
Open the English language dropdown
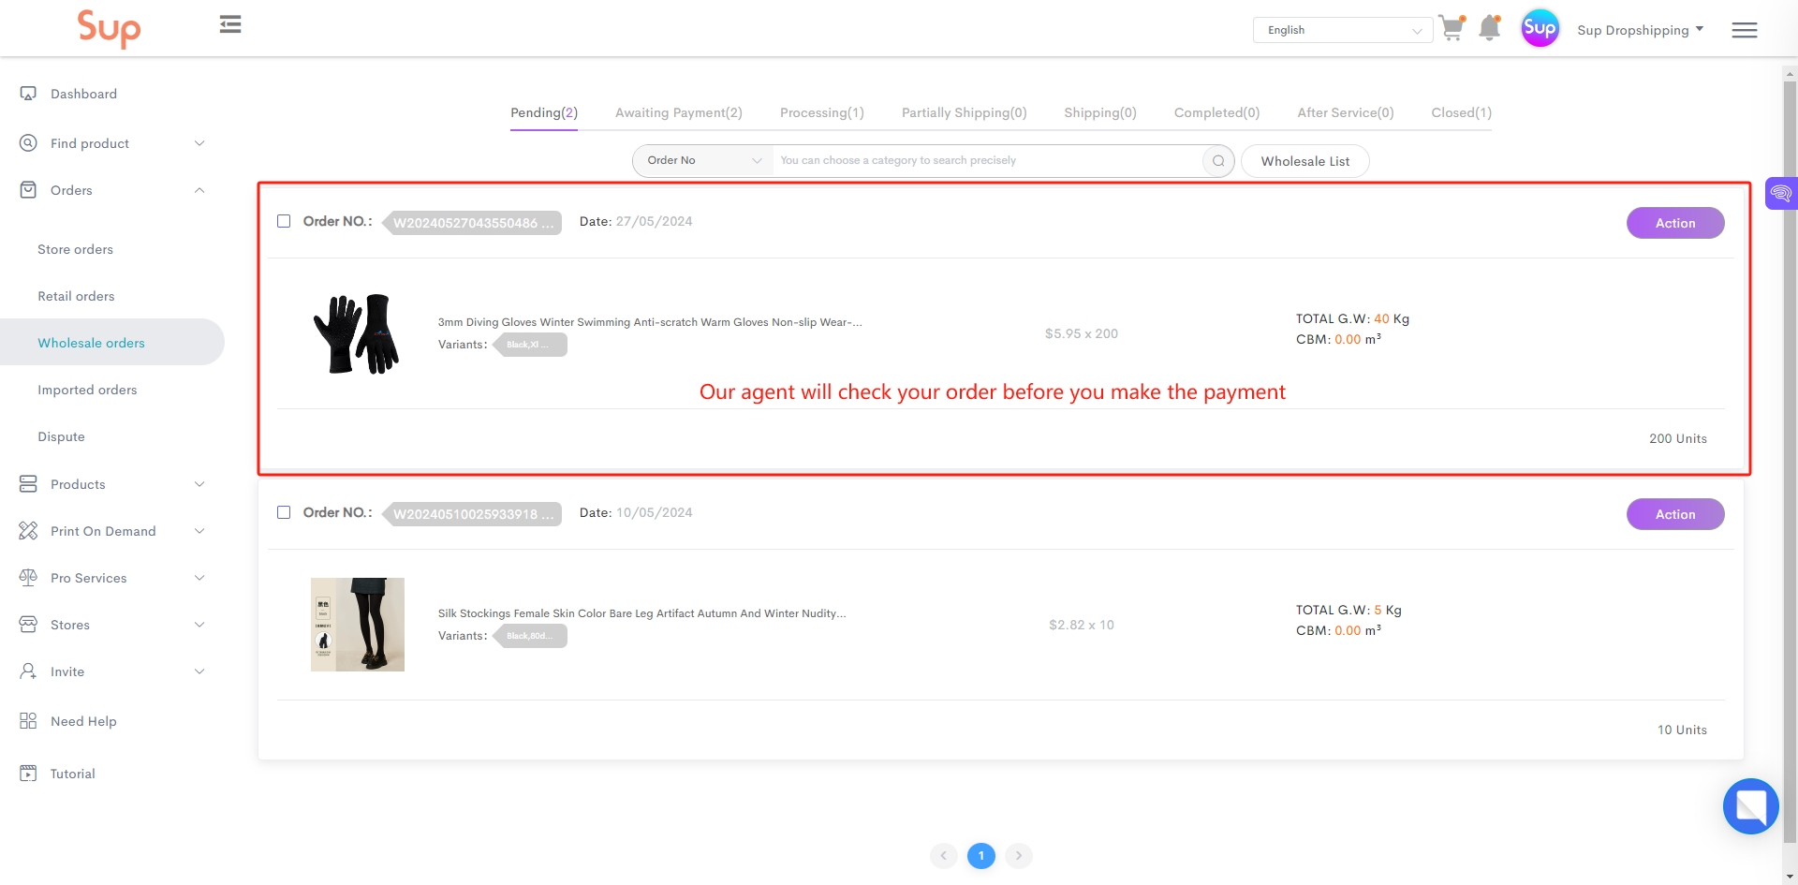[1342, 30]
